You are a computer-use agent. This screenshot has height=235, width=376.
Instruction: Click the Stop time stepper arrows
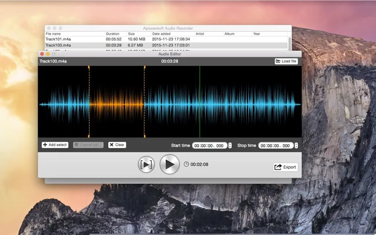[x=296, y=146]
